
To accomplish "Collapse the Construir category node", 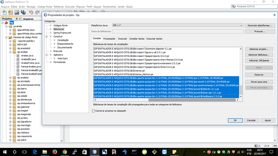I will coord(46,37).
